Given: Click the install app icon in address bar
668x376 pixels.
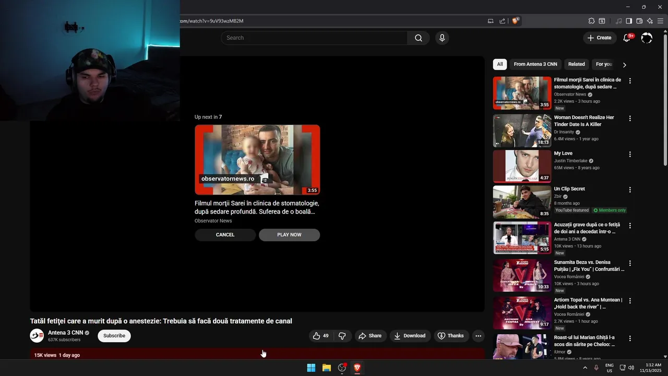Looking at the screenshot, I should [x=491, y=21].
